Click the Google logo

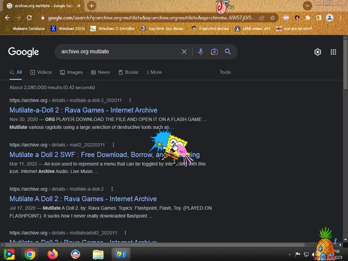click(x=23, y=52)
